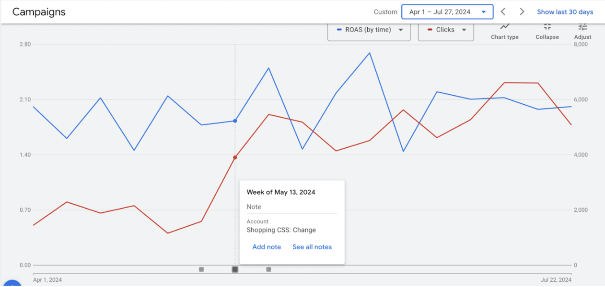Open the Apr 1 – Jul 27, 2024 date picker
This screenshot has width=605, height=287.
[447, 12]
